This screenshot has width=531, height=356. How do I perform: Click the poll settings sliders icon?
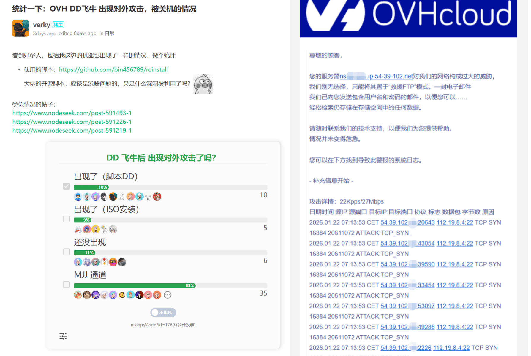click(63, 336)
